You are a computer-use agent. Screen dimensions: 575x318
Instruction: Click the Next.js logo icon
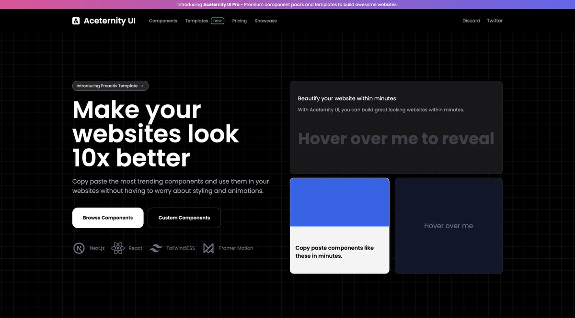tap(79, 248)
